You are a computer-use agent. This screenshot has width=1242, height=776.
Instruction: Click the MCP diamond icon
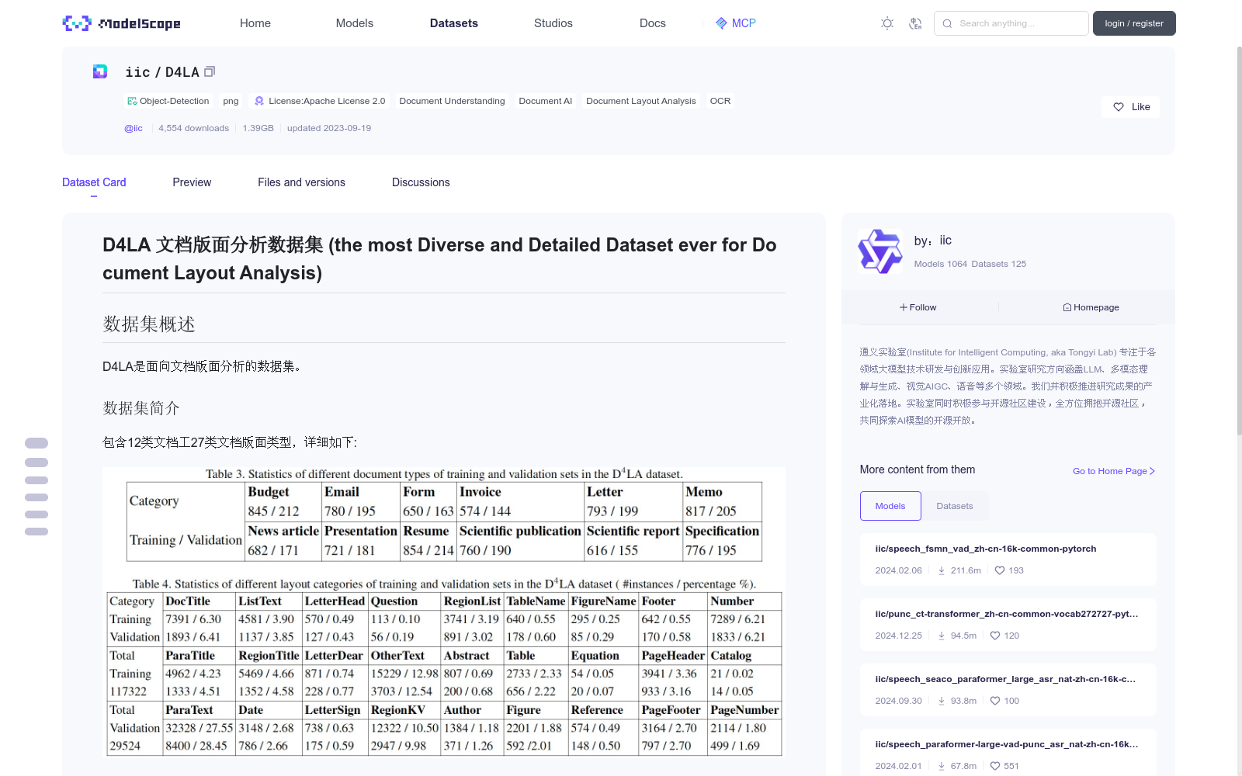(x=721, y=23)
